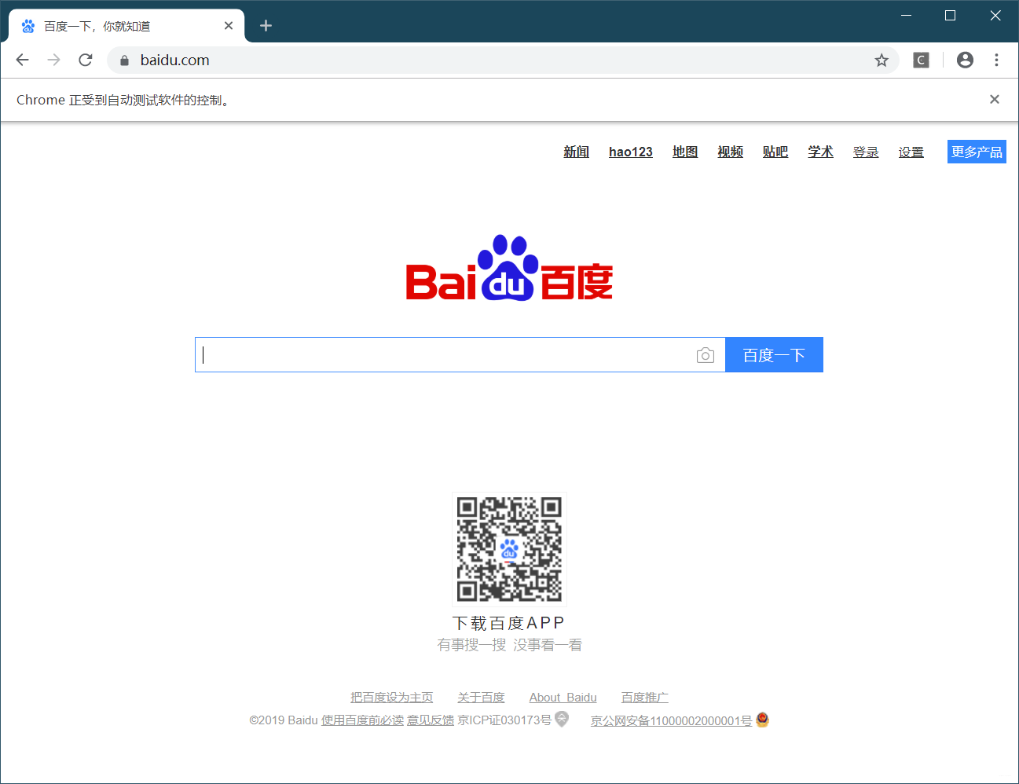
Task: Reload the page with the refresh icon
Action: click(85, 60)
